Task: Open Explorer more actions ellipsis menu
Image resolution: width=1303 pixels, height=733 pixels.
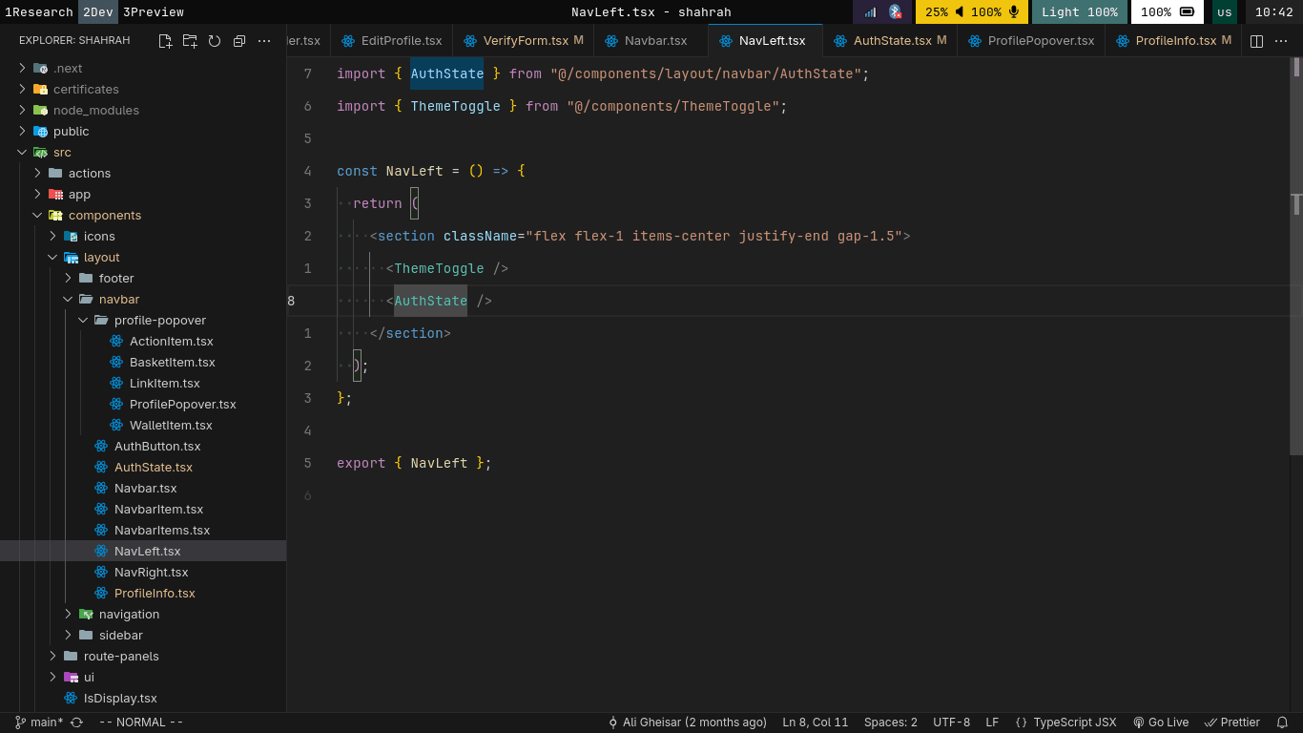Action: click(264, 41)
